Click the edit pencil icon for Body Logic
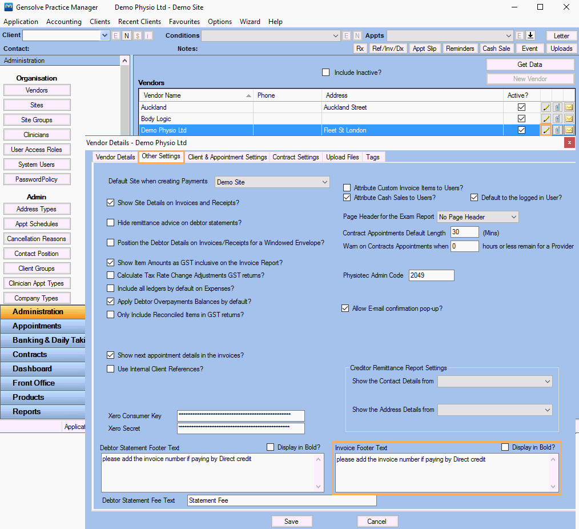 point(546,119)
